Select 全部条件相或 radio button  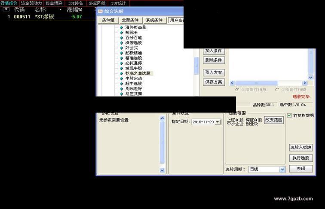click(277, 90)
